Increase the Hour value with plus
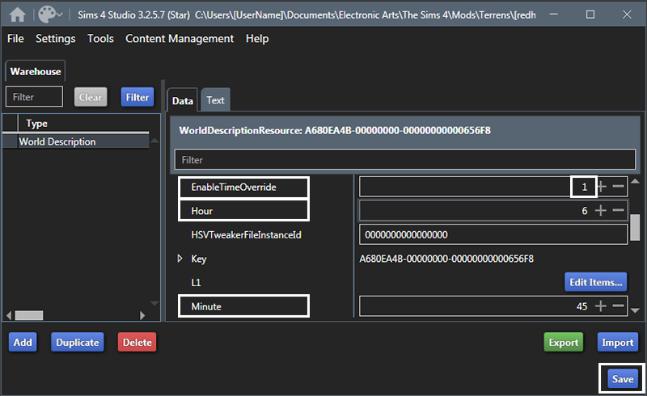This screenshot has height=396, width=647. (601, 210)
